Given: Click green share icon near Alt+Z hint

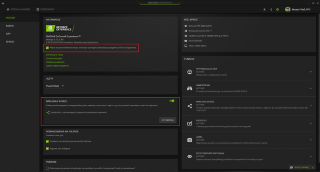Looking at the screenshot, I should [48, 112].
